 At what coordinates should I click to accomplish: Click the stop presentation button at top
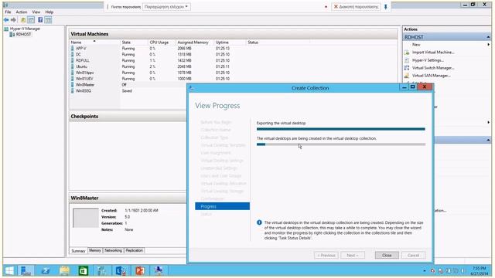(356, 7)
